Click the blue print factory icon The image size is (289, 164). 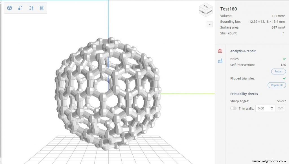point(220,61)
